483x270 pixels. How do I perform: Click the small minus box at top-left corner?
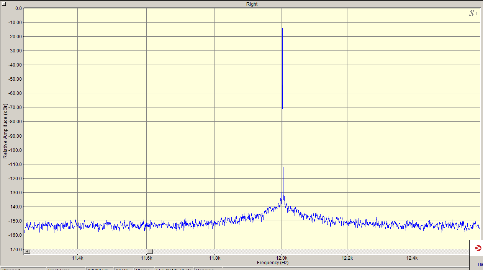pos(3,3)
